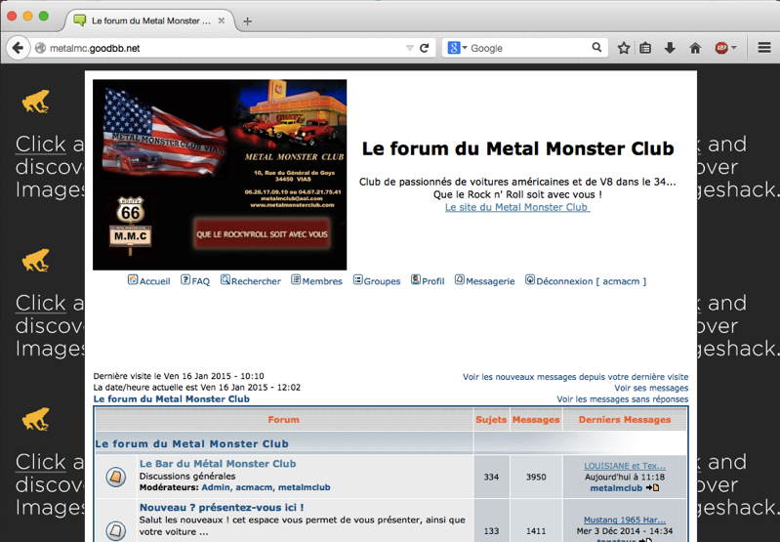
Task: Open the FAQ menu link
Action: (200, 281)
